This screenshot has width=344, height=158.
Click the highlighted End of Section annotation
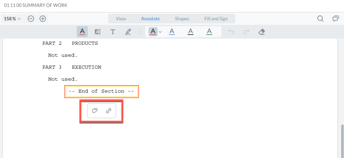pyautogui.click(x=101, y=91)
